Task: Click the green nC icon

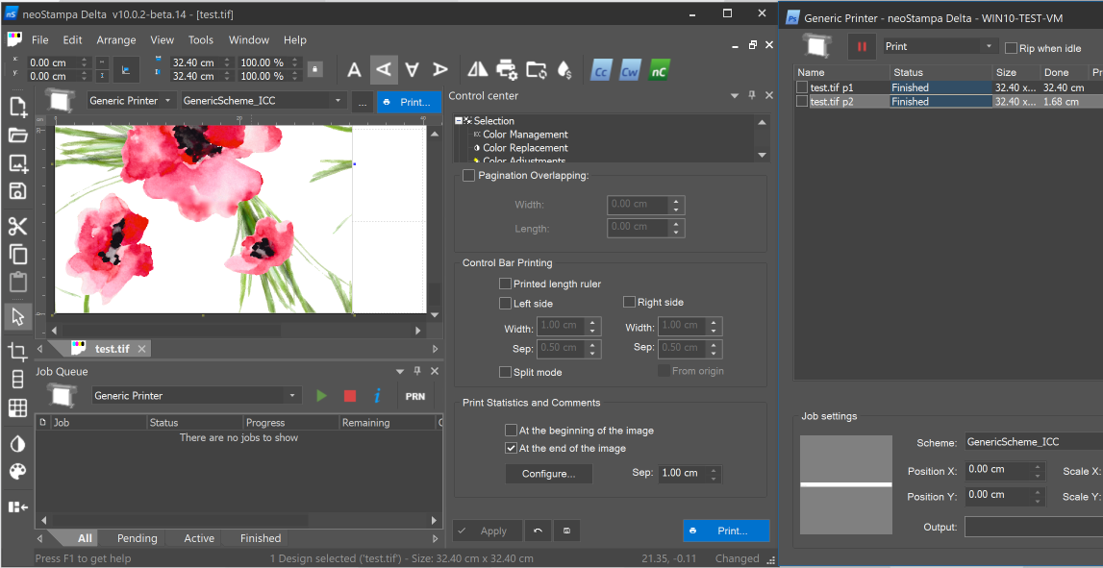Action: click(x=659, y=71)
